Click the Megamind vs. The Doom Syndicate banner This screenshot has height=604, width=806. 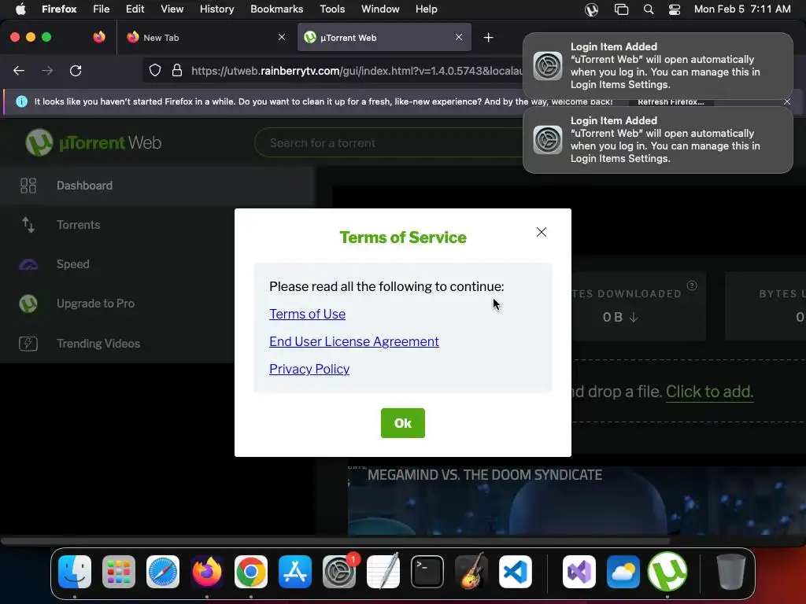577,501
